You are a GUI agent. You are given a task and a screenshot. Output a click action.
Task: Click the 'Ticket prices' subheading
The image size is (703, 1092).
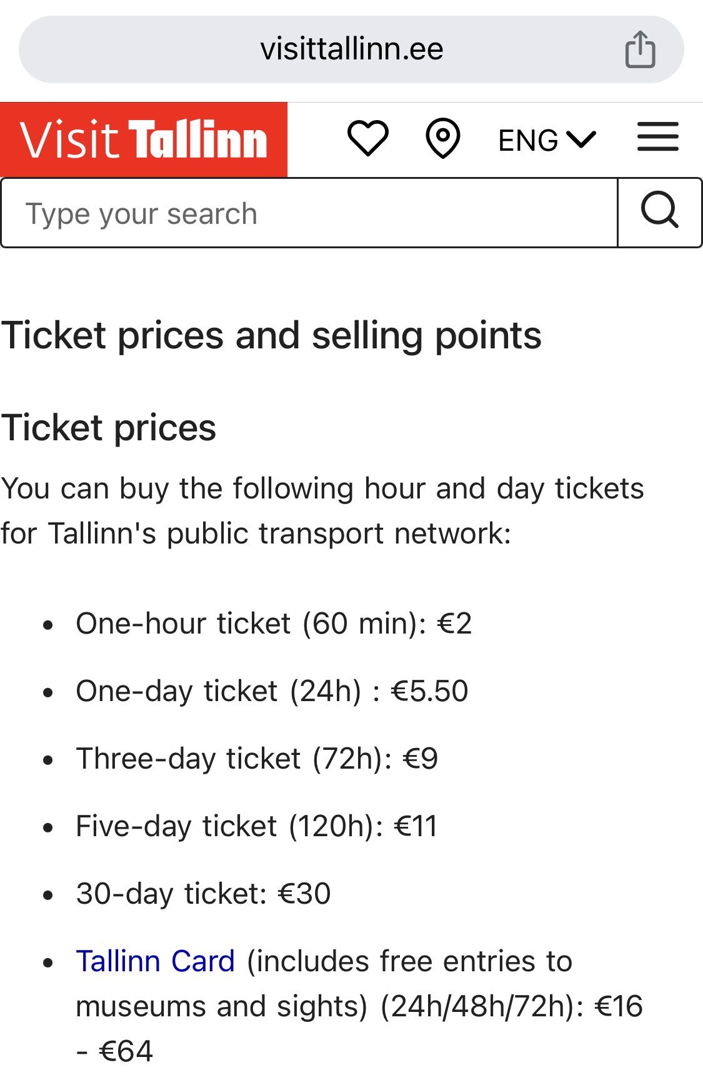coord(108,428)
